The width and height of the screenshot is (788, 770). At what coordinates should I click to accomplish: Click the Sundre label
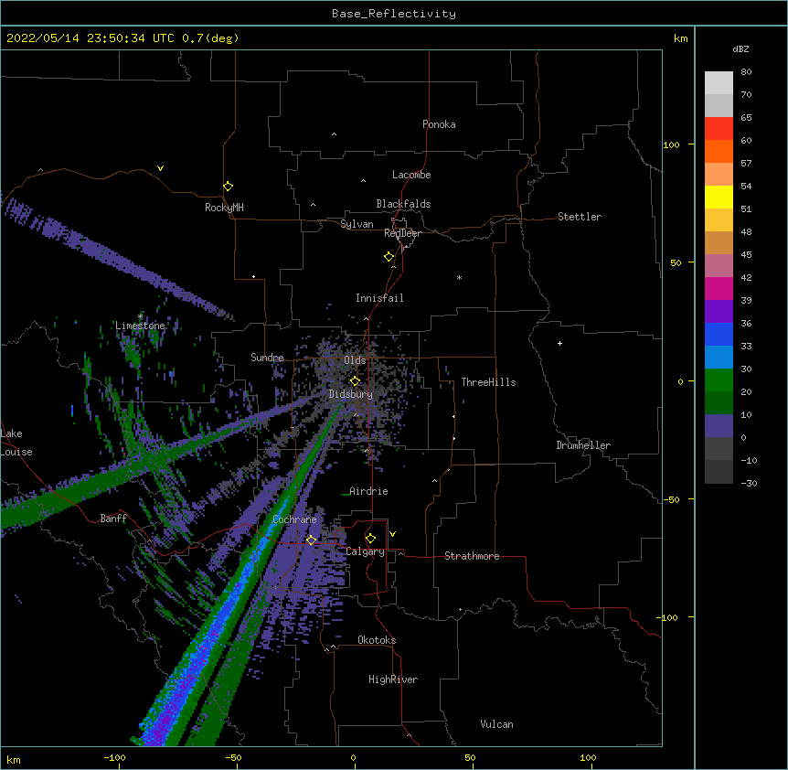coord(267,358)
